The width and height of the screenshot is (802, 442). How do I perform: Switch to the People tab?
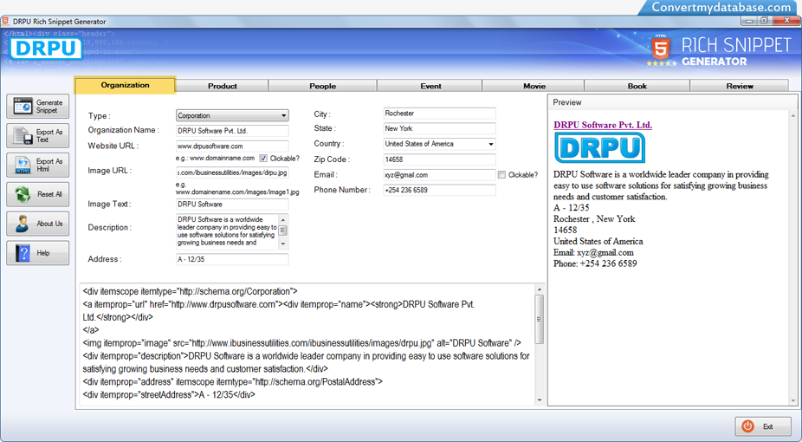pos(323,86)
